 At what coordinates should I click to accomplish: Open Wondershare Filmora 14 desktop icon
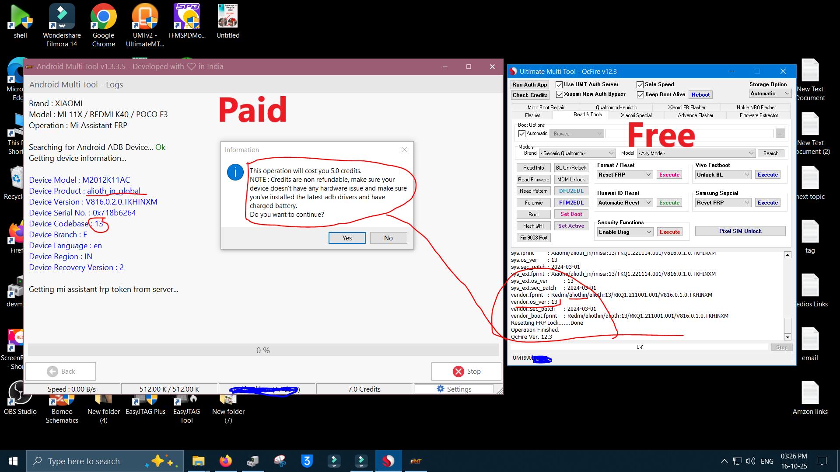[62, 25]
